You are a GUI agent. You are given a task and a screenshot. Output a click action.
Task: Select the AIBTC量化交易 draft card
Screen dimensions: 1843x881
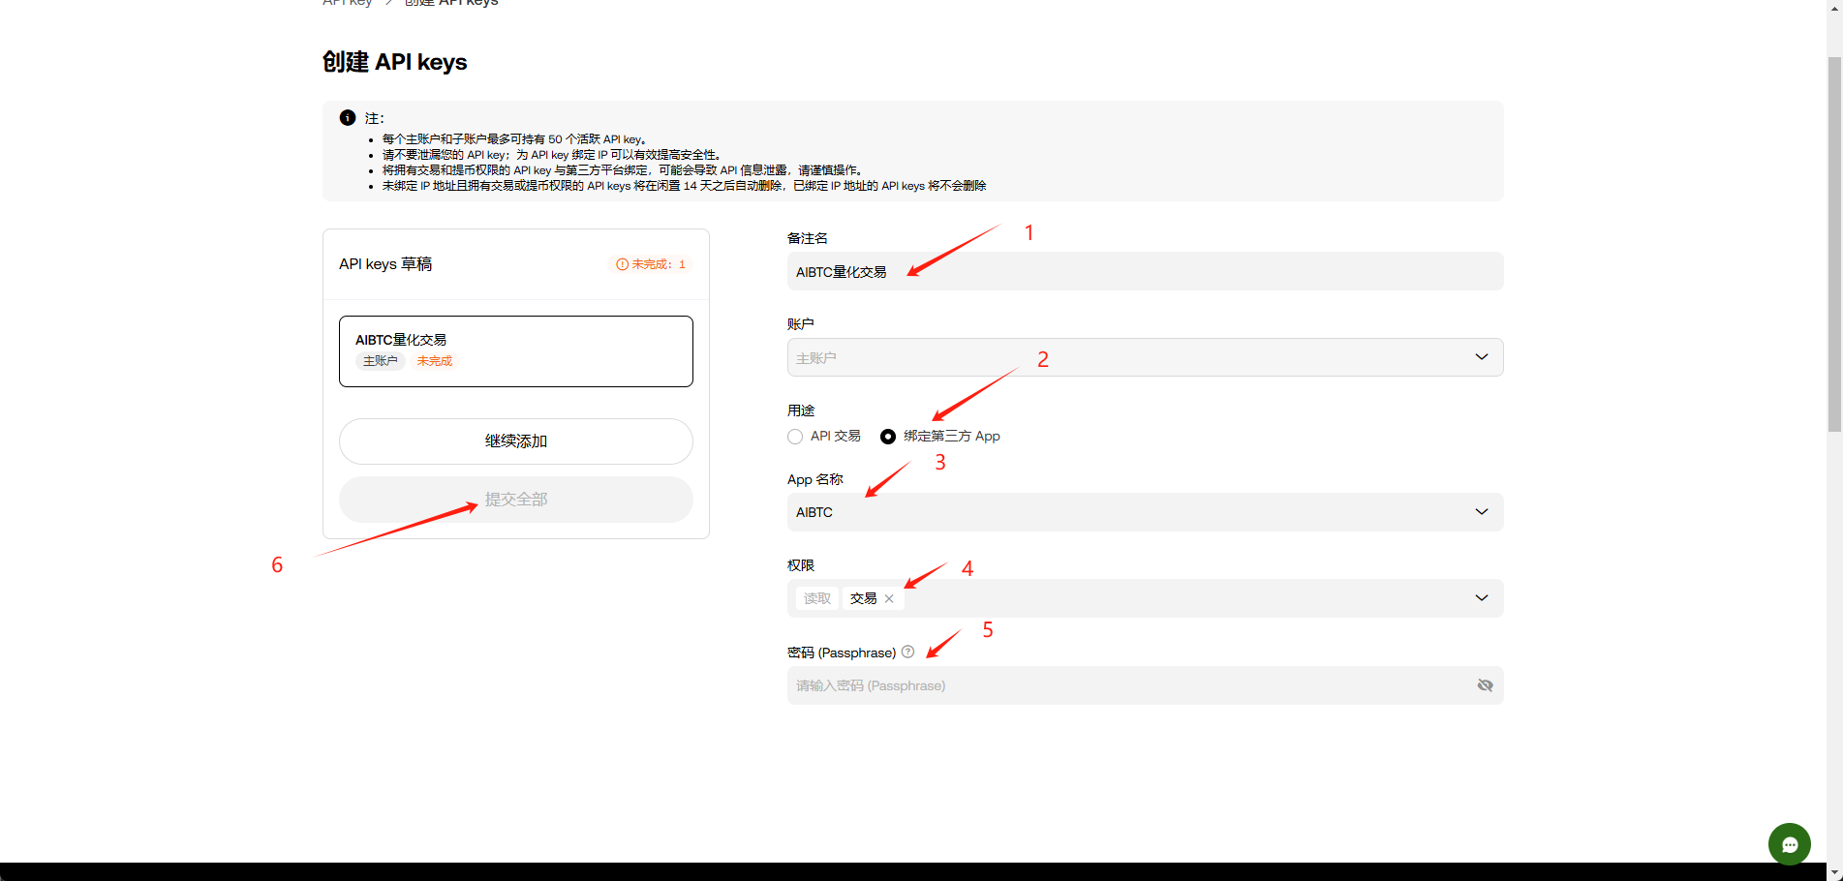[515, 350]
